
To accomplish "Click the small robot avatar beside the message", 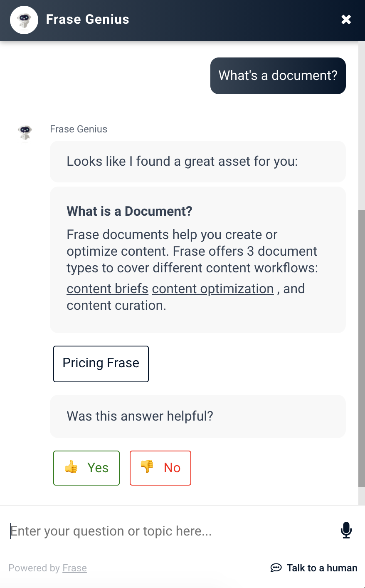I will 25,133.
